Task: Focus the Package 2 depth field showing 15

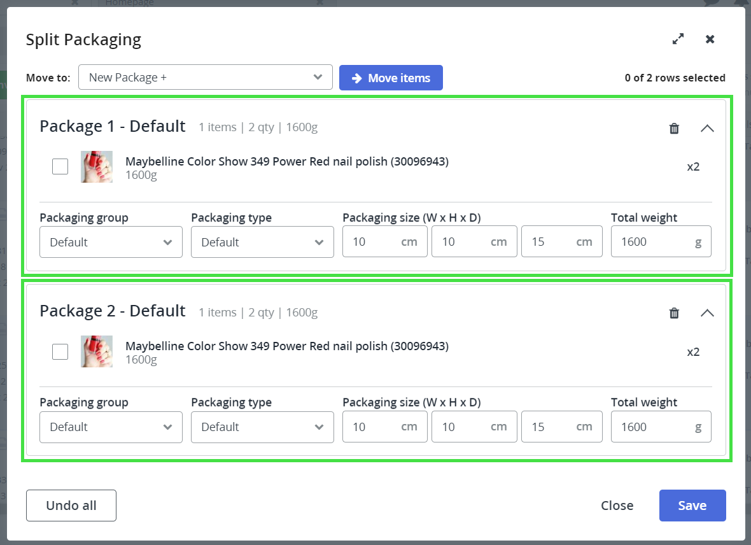Action: (551, 427)
